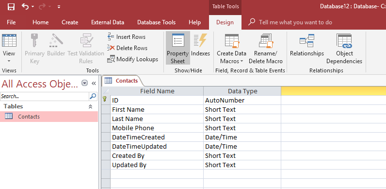
Task: Open the External Data tab
Action: pyautogui.click(x=108, y=22)
